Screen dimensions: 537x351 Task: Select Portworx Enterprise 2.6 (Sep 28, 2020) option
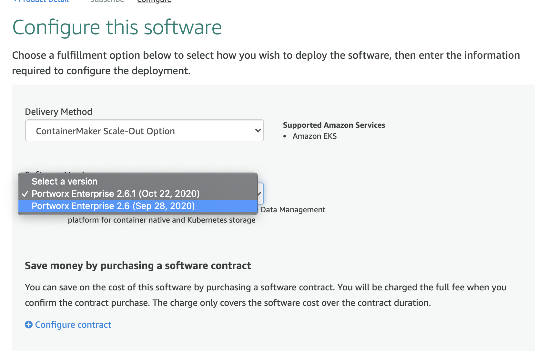pyautogui.click(x=113, y=206)
